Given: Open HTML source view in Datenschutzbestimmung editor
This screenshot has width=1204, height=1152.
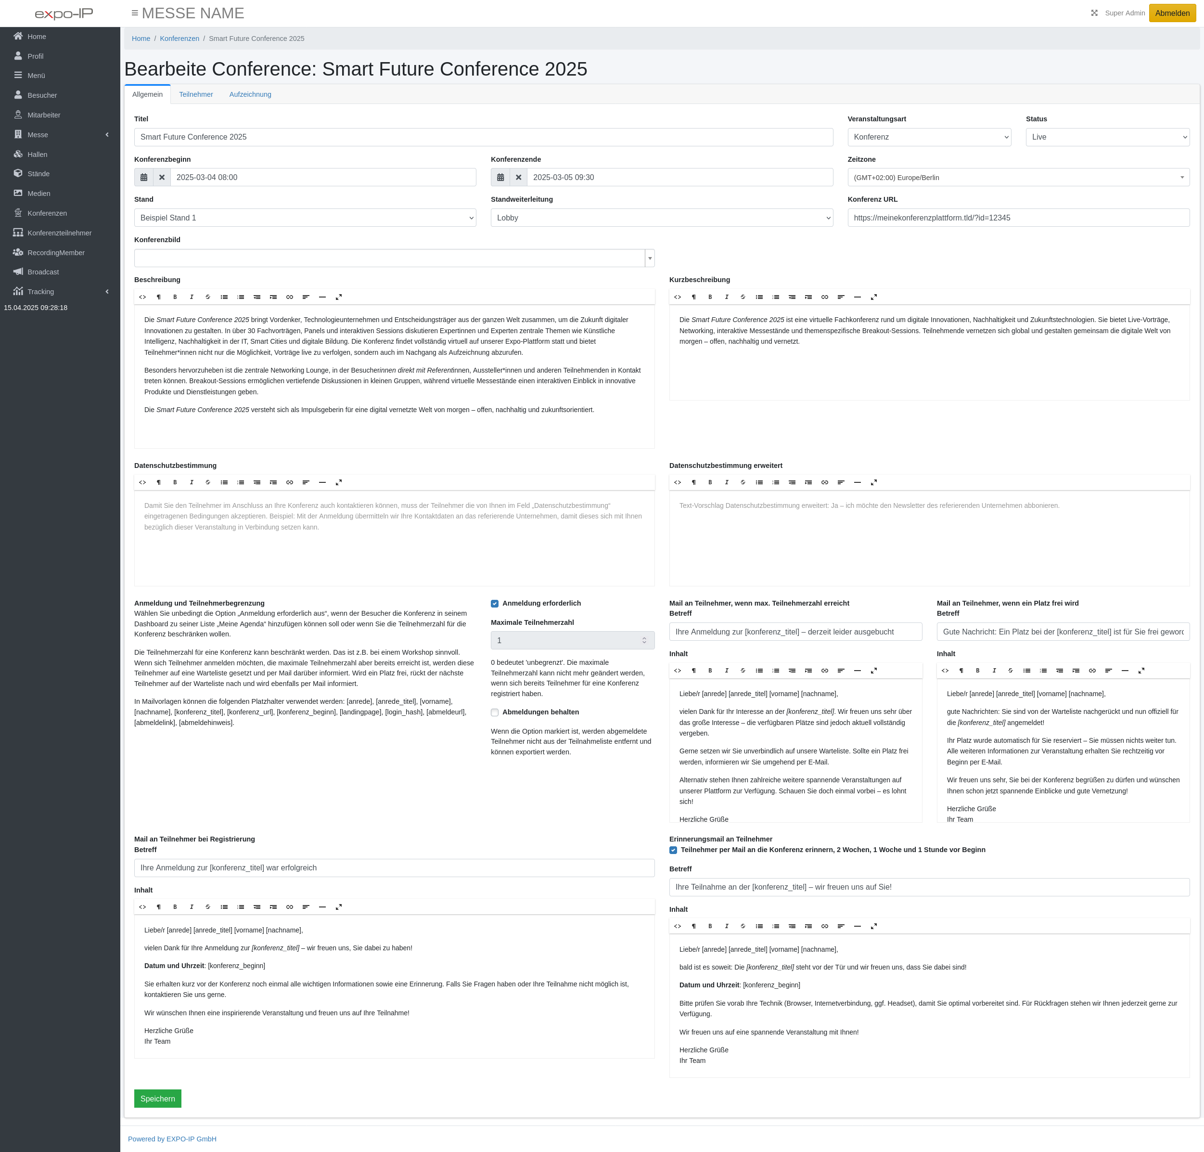Looking at the screenshot, I should [x=142, y=483].
